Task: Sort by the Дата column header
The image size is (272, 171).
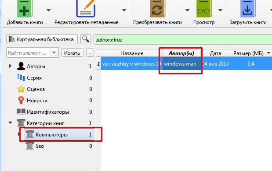Action: [215, 53]
